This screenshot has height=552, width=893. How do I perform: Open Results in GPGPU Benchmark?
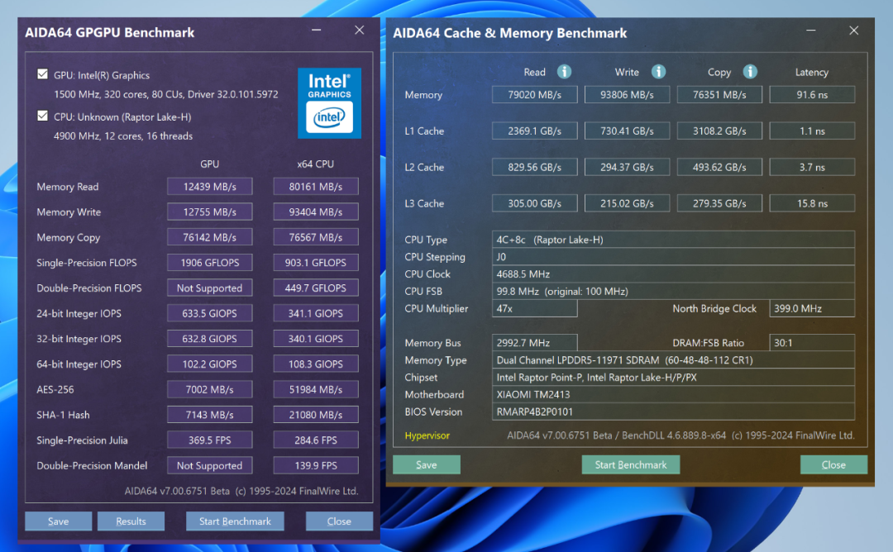(131, 521)
